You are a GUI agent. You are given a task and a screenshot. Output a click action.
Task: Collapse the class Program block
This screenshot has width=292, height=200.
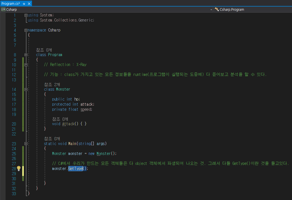26,55
